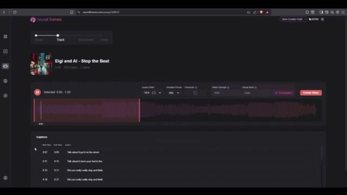347x195 pixels.
Task: Open the Brave shields lion icon
Action: (x=261, y=12)
